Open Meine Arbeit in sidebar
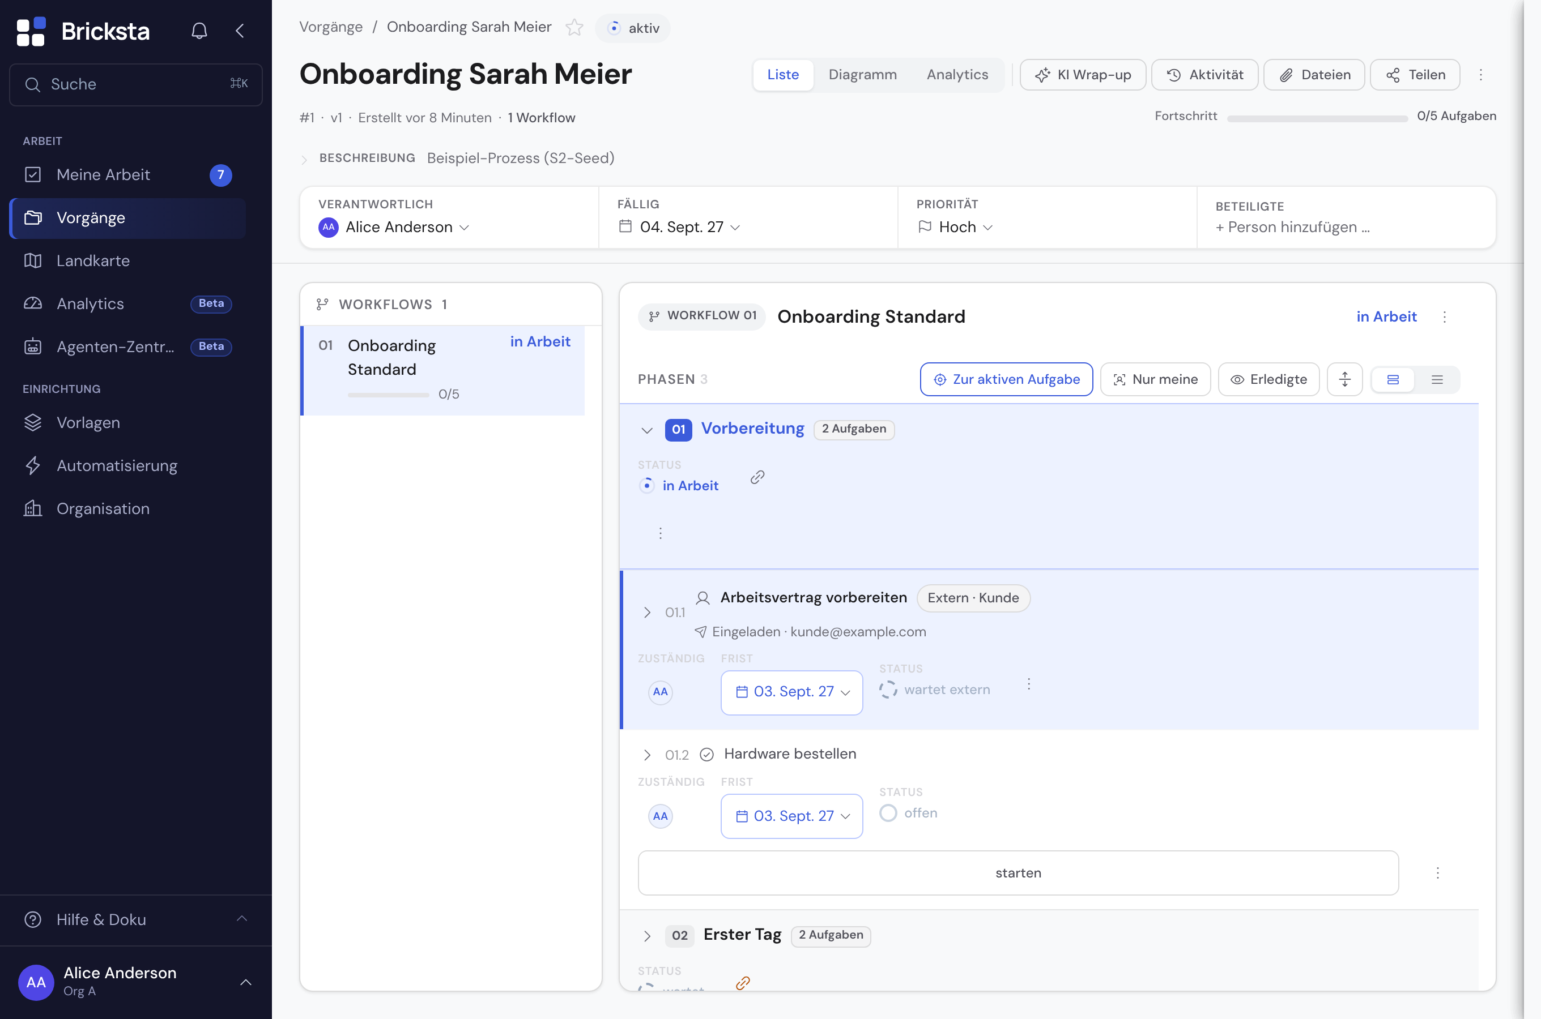 (128, 175)
